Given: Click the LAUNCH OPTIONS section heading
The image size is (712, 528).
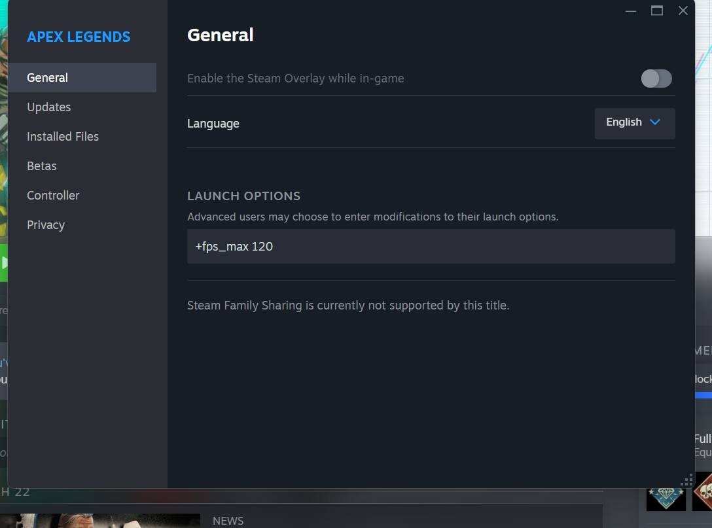Looking at the screenshot, I should tap(244, 196).
